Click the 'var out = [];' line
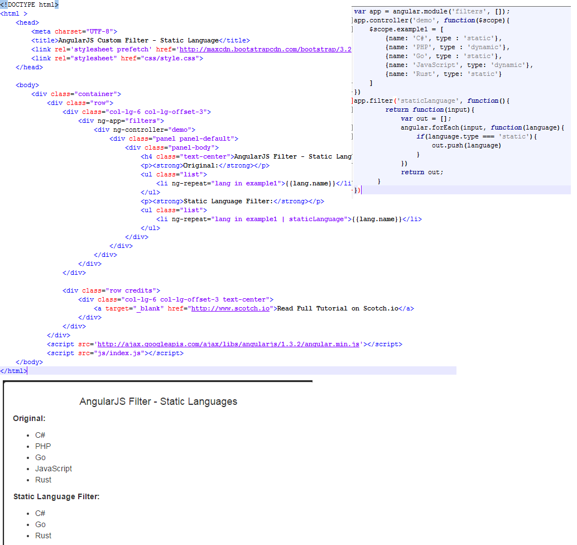The width and height of the screenshot is (577, 545). tap(426, 118)
